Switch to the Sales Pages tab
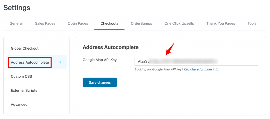The width and height of the screenshot is (270, 119). pyautogui.click(x=45, y=23)
